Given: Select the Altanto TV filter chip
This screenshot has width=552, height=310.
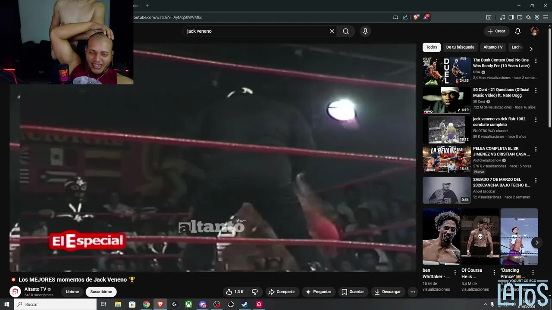Looking at the screenshot, I should click(493, 47).
